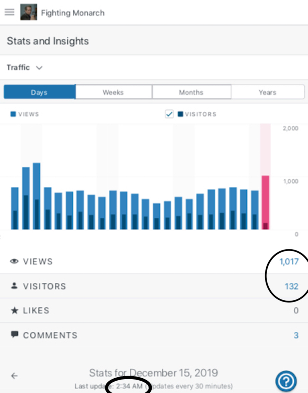Click the speech bubble icon next to COMMENTS
The image size is (308, 393).
tap(14, 335)
